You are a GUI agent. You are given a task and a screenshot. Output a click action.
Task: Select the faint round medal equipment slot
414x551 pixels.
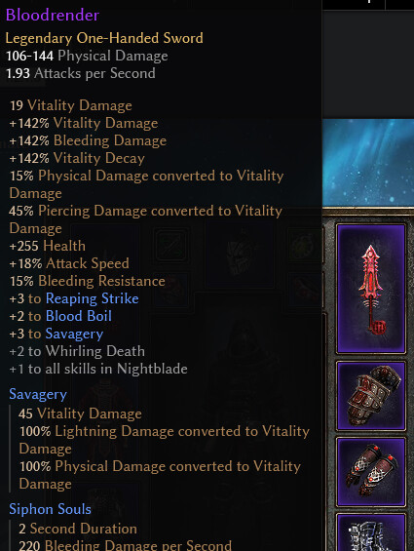tap(305, 245)
